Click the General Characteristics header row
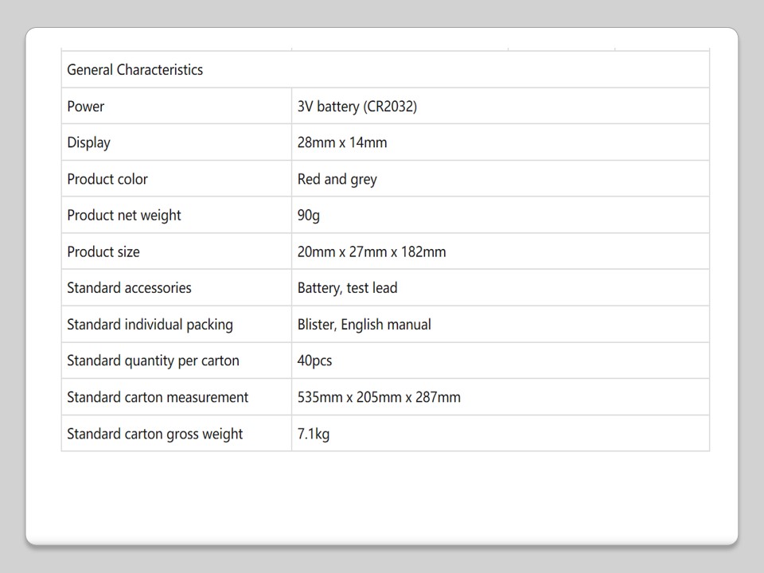 tap(134, 70)
